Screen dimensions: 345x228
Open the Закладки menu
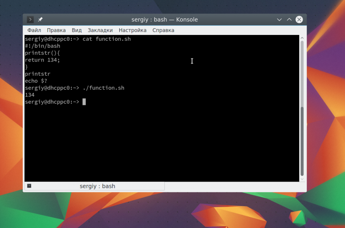coord(100,30)
